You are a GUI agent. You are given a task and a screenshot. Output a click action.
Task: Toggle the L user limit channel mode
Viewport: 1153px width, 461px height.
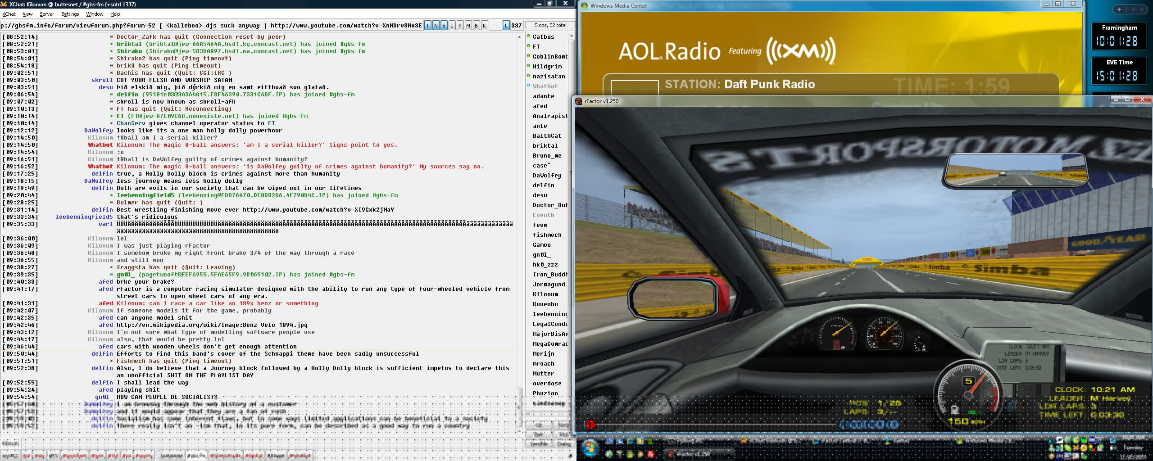click(506, 26)
